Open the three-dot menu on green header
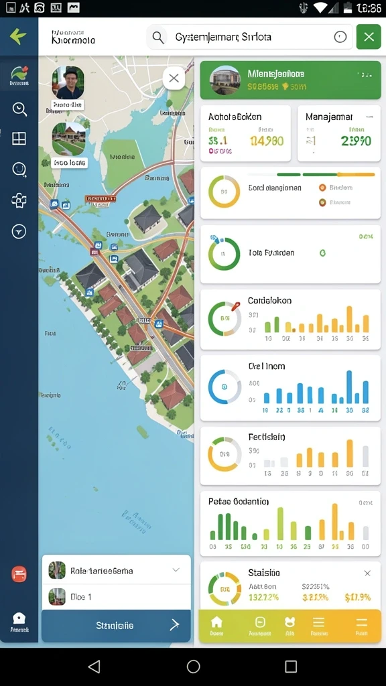The image size is (386, 686). [364, 75]
